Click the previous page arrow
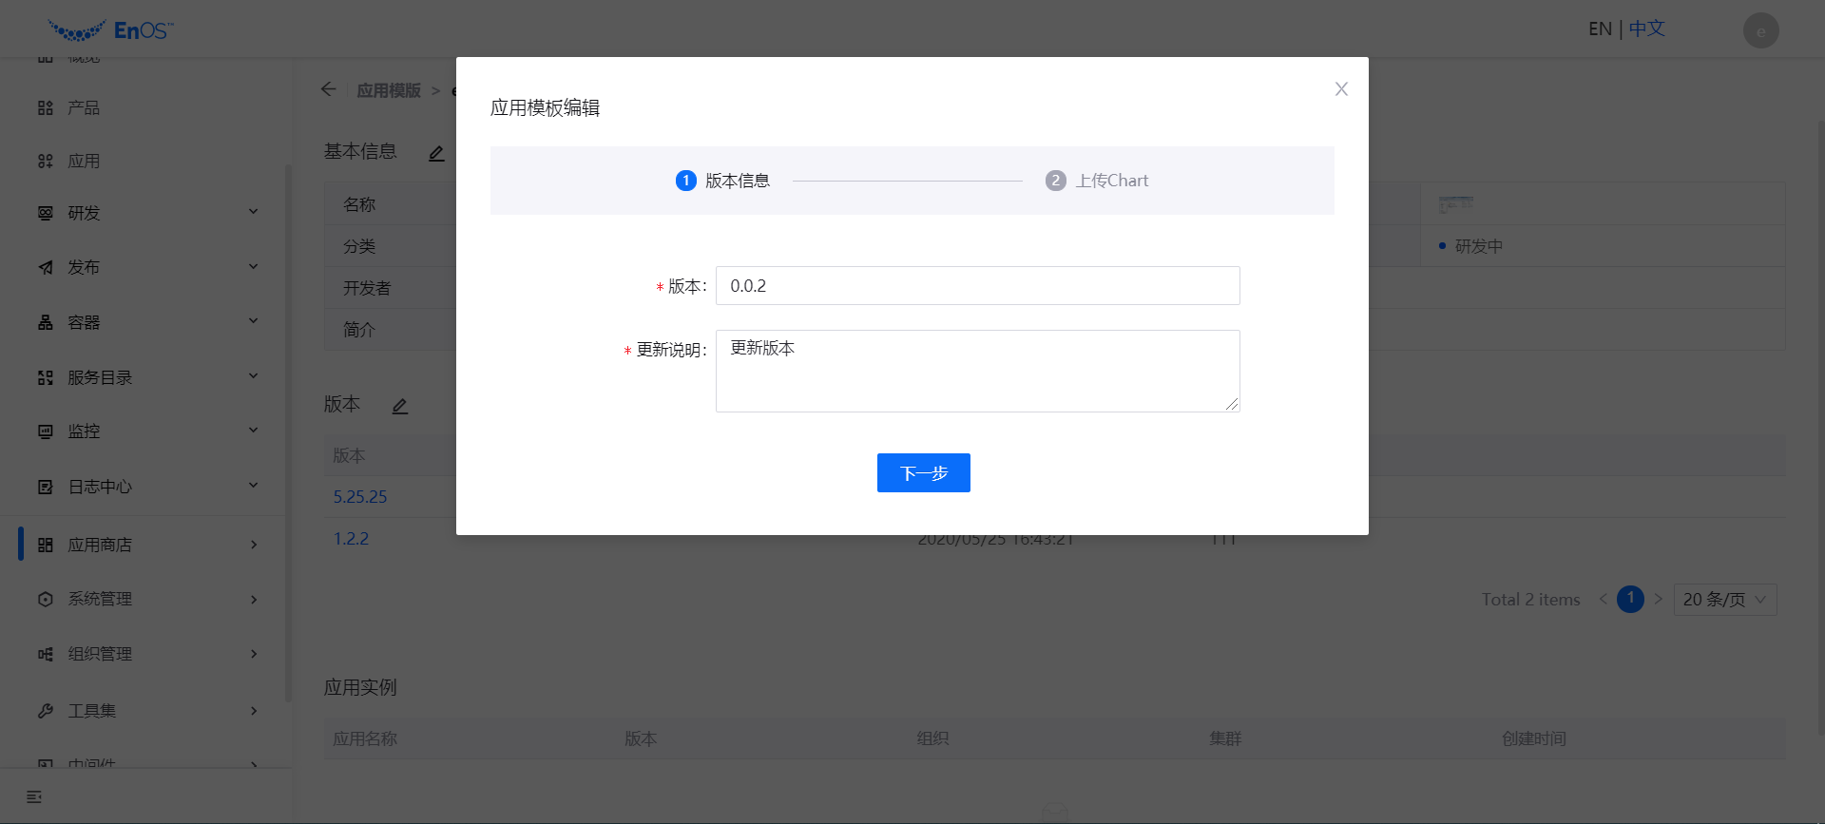This screenshot has height=824, width=1825. click(x=1603, y=599)
